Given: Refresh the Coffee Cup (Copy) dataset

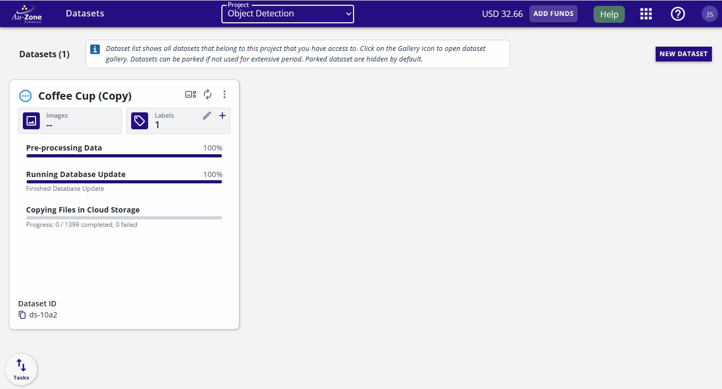Looking at the screenshot, I should [208, 94].
